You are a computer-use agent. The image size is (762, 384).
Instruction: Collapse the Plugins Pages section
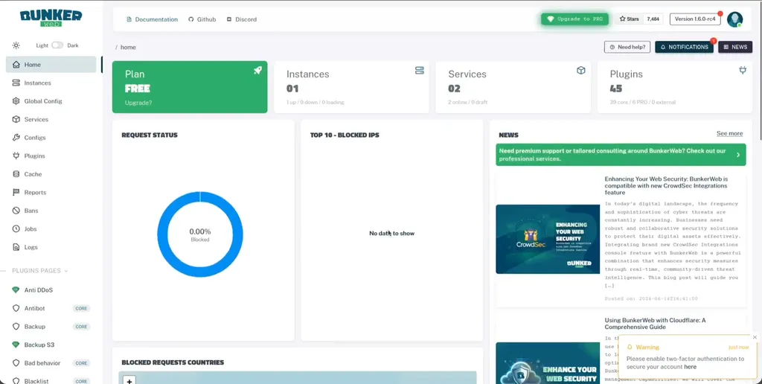coord(40,271)
